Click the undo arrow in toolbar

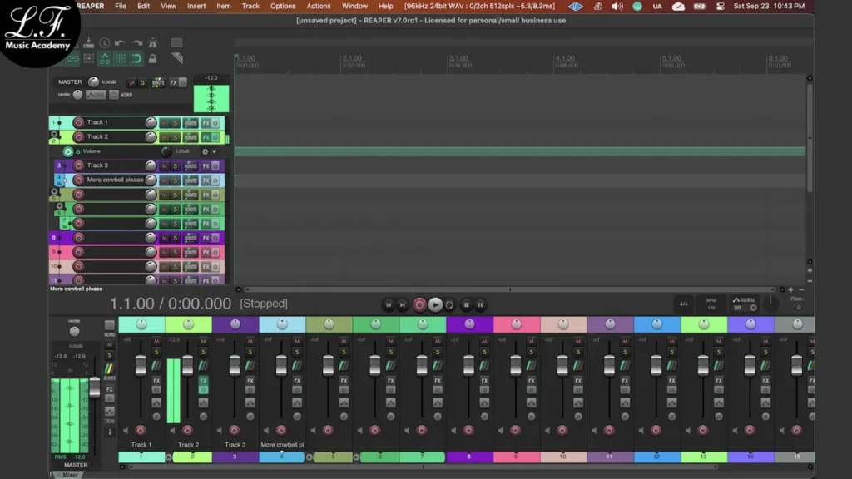[x=120, y=43]
